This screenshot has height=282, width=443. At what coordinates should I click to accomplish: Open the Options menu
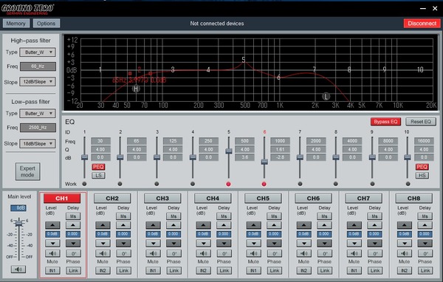pos(47,24)
